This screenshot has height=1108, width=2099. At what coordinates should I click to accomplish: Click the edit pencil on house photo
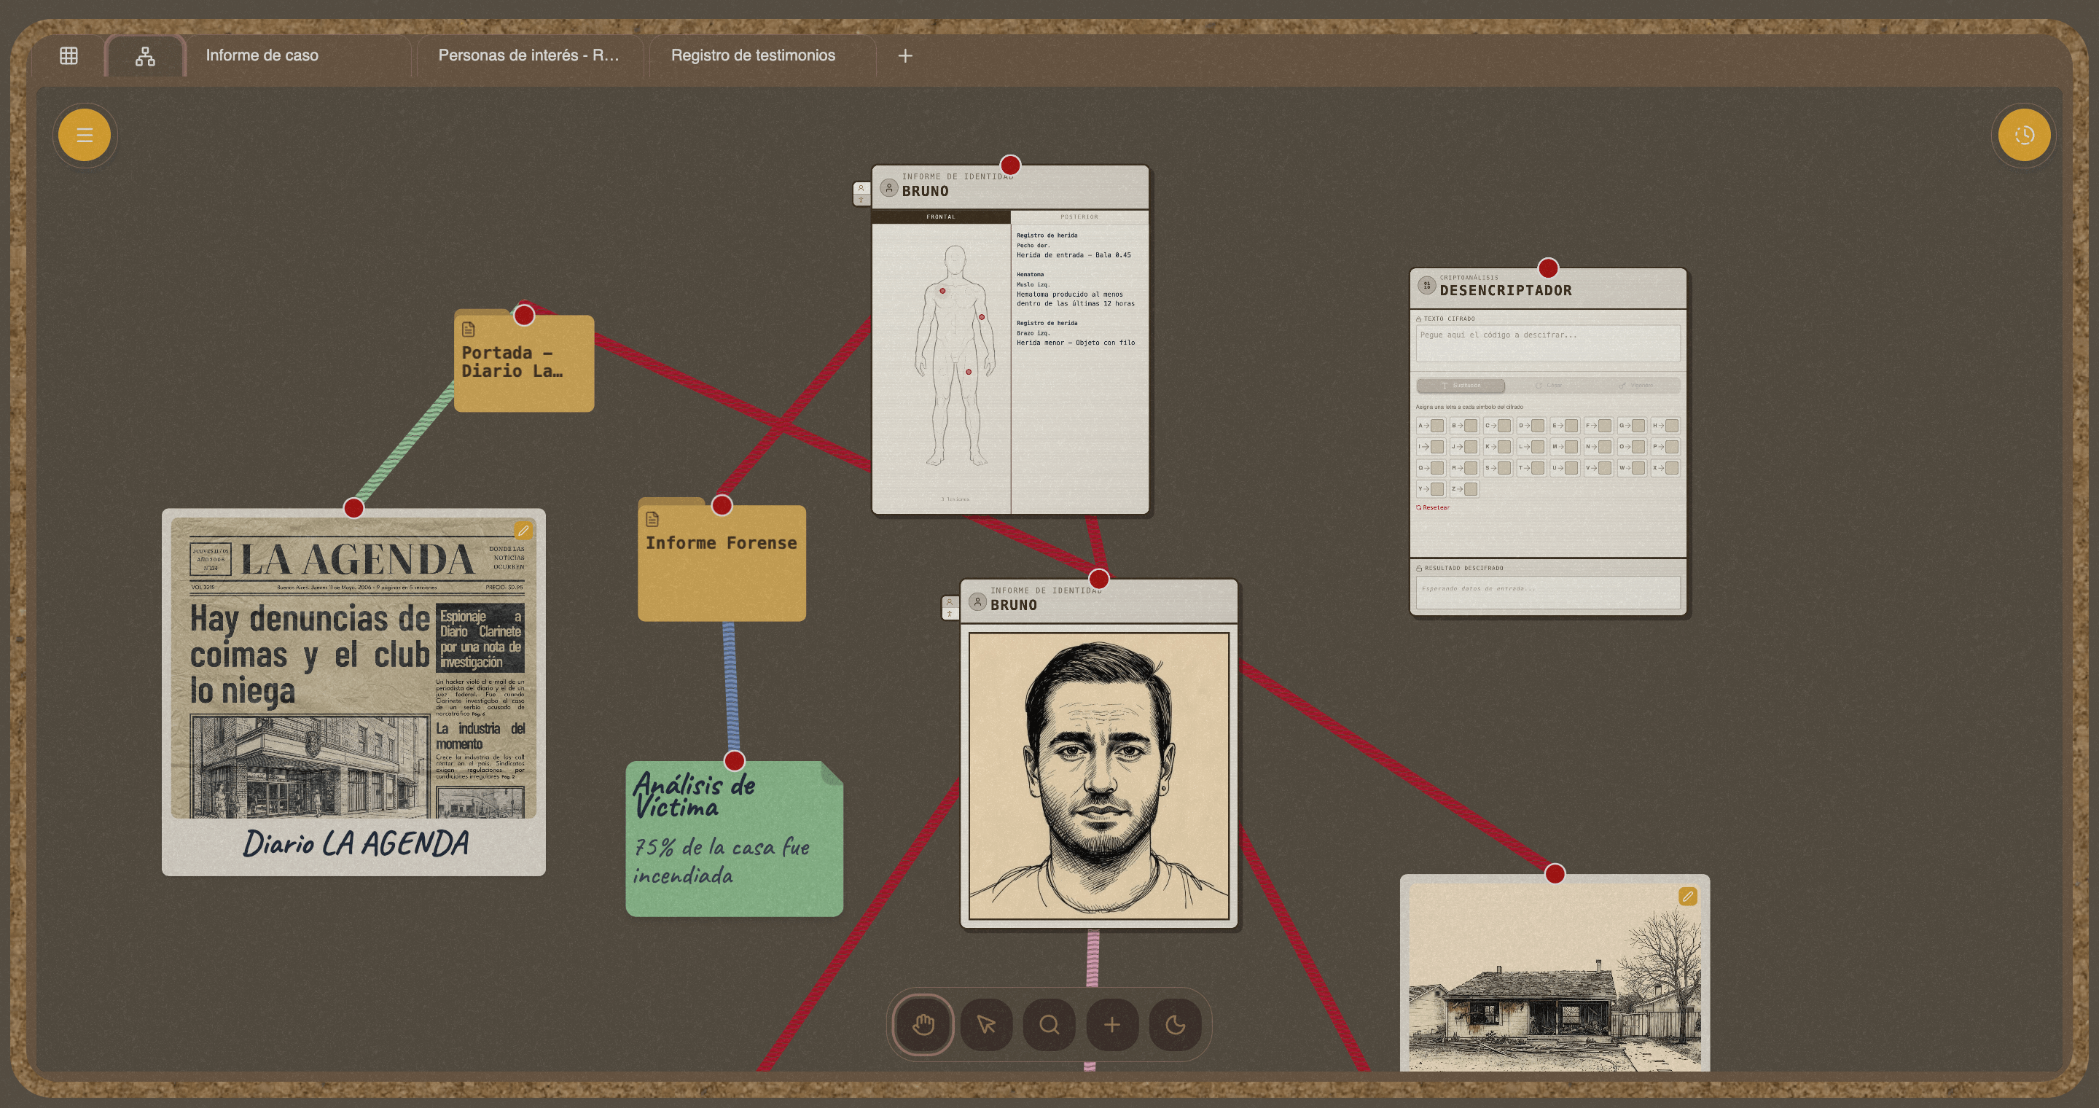pos(1687,896)
